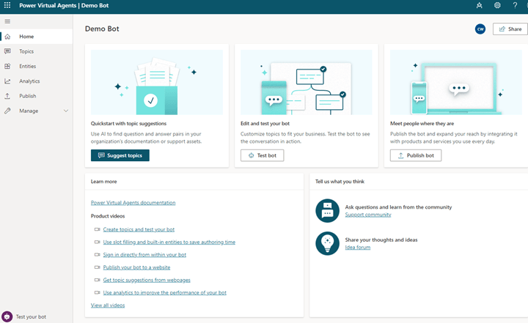Open the app launcher waffle icon
The width and height of the screenshot is (528, 323).
pyautogui.click(x=7, y=5)
